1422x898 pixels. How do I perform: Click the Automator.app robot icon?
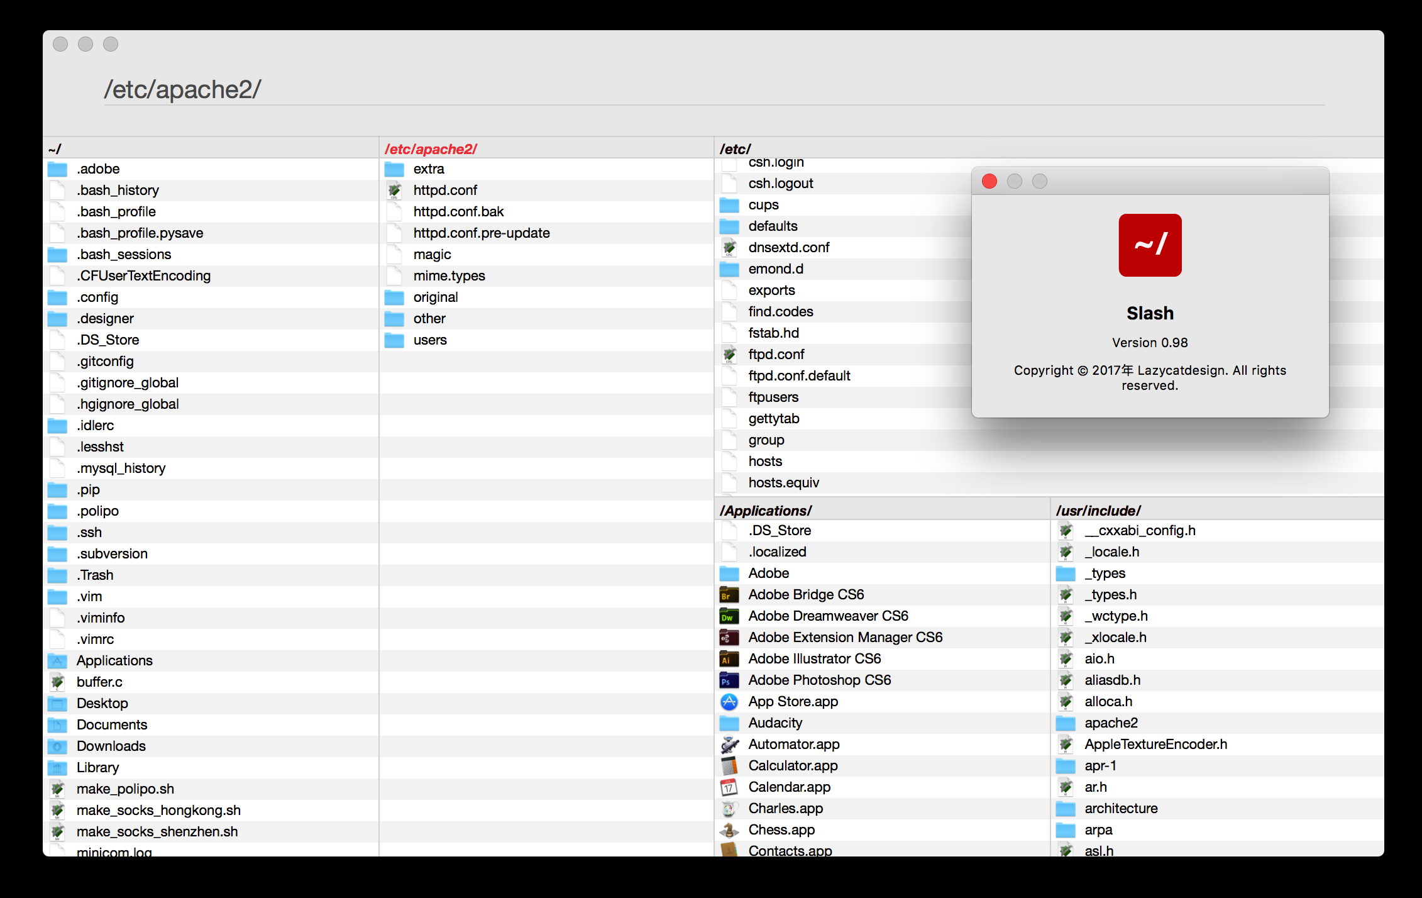tap(729, 745)
